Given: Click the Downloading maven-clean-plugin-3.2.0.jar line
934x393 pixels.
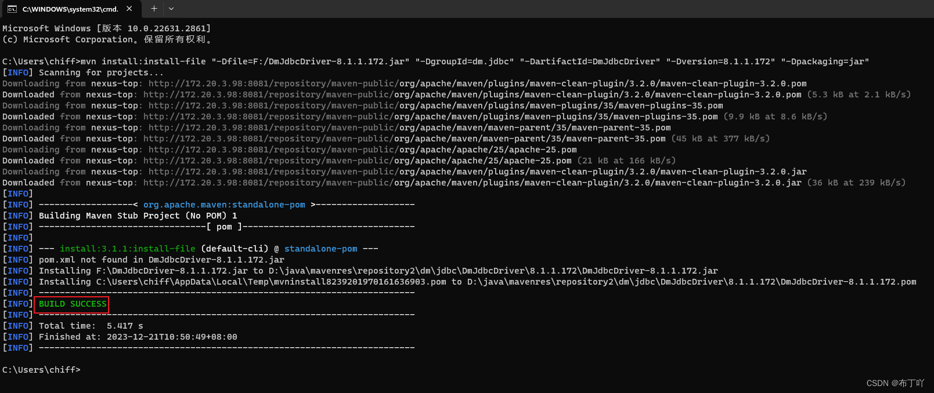Looking at the screenshot, I should pos(405,172).
